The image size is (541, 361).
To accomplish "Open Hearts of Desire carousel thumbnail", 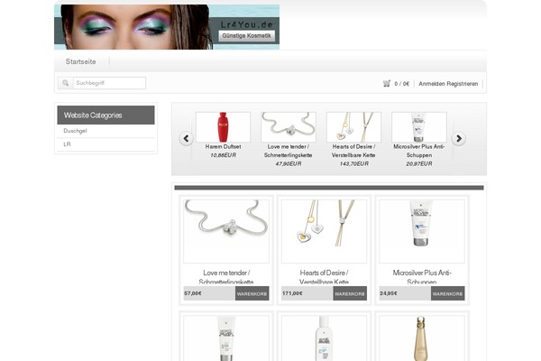I will point(353,127).
